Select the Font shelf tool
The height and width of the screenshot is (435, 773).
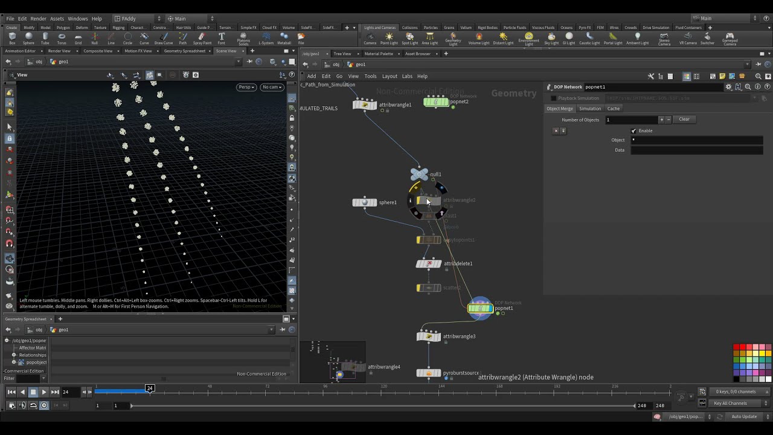(x=222, y=39)
